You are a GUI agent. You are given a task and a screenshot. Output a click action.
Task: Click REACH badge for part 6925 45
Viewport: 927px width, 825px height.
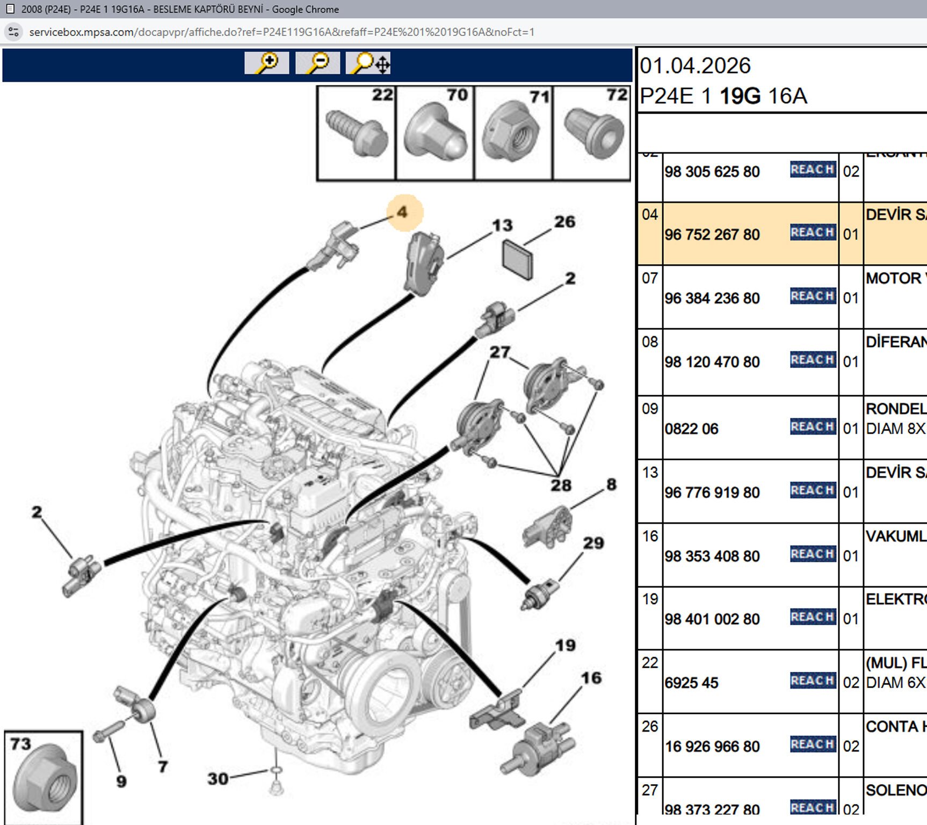click(813, 681)
